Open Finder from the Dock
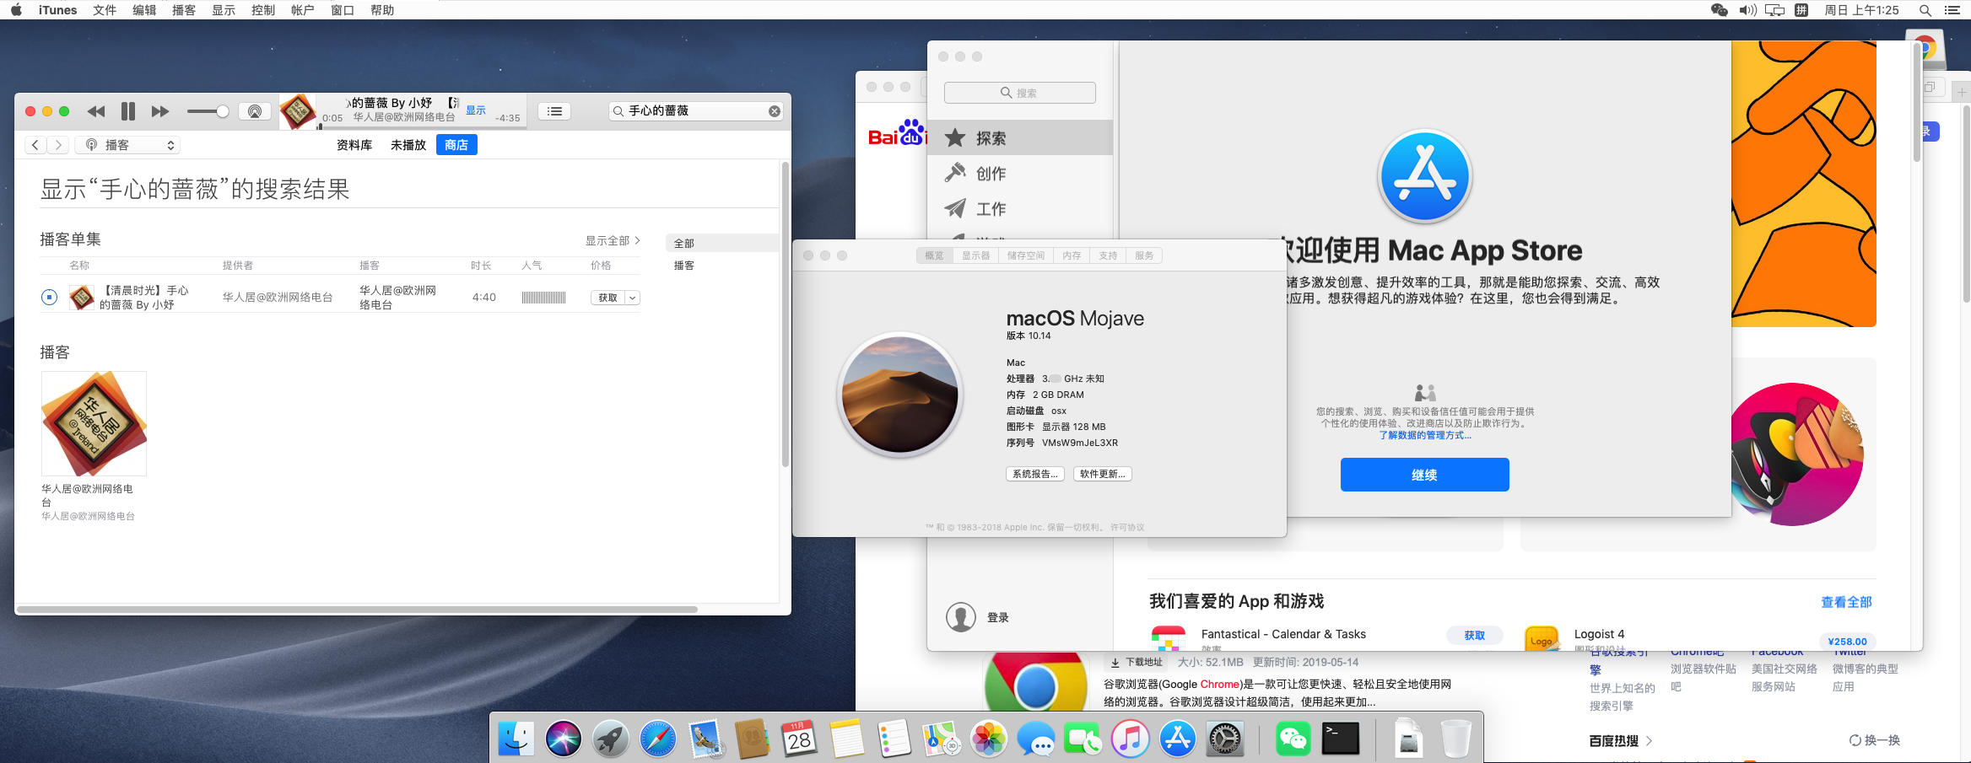Image resolution: width=1971 pixels, height=763 pixels. pos(516,739)
